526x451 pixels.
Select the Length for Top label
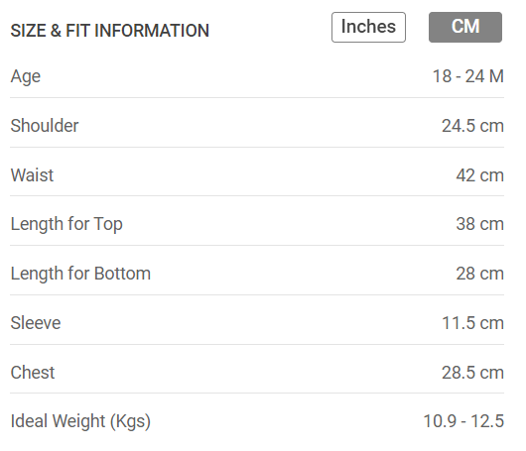pos(66,224)
